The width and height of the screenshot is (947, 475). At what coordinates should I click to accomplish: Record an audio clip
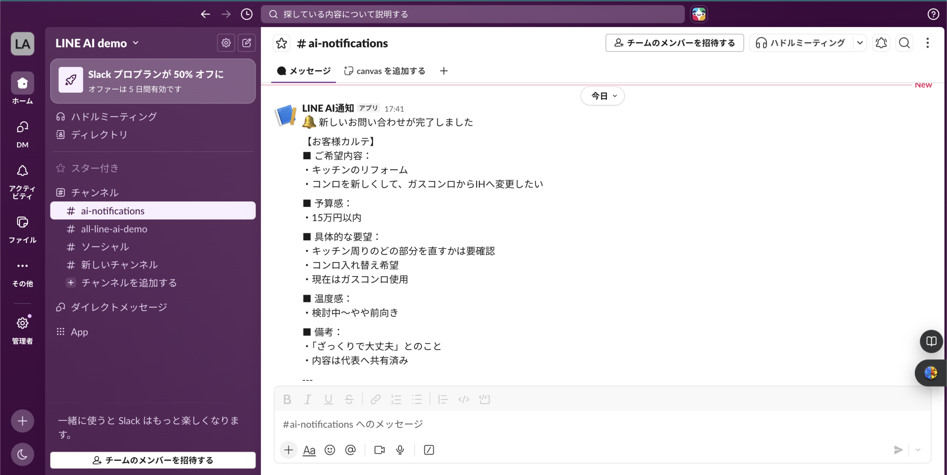click(400, 450)
